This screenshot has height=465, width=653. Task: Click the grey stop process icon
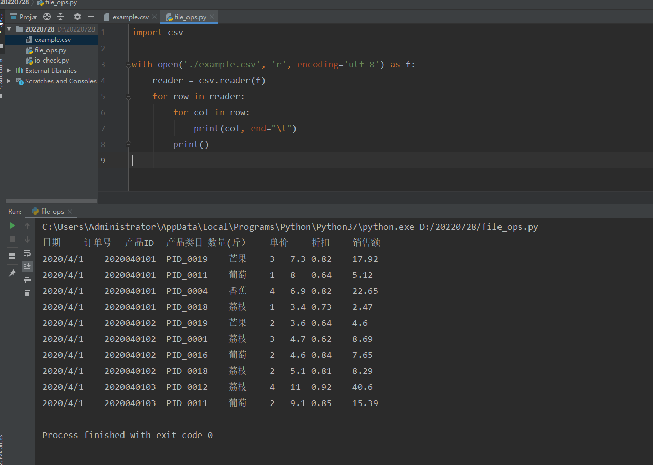pyautogui.click(x=12, y=239)
